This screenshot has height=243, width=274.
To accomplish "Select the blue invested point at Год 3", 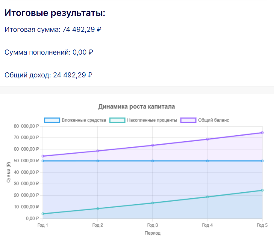I will point(152,161).
